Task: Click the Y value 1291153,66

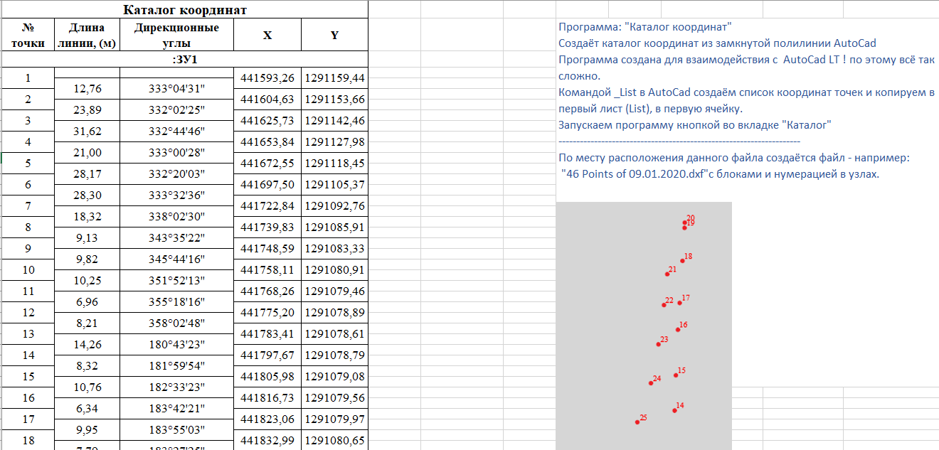Action: (334, 100)
